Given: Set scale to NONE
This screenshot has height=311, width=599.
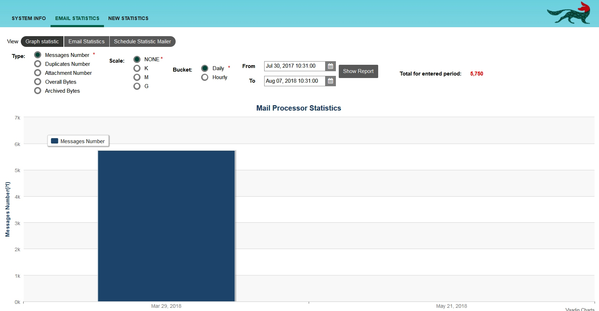Looking at the screenshot, I should coord(137,59).
